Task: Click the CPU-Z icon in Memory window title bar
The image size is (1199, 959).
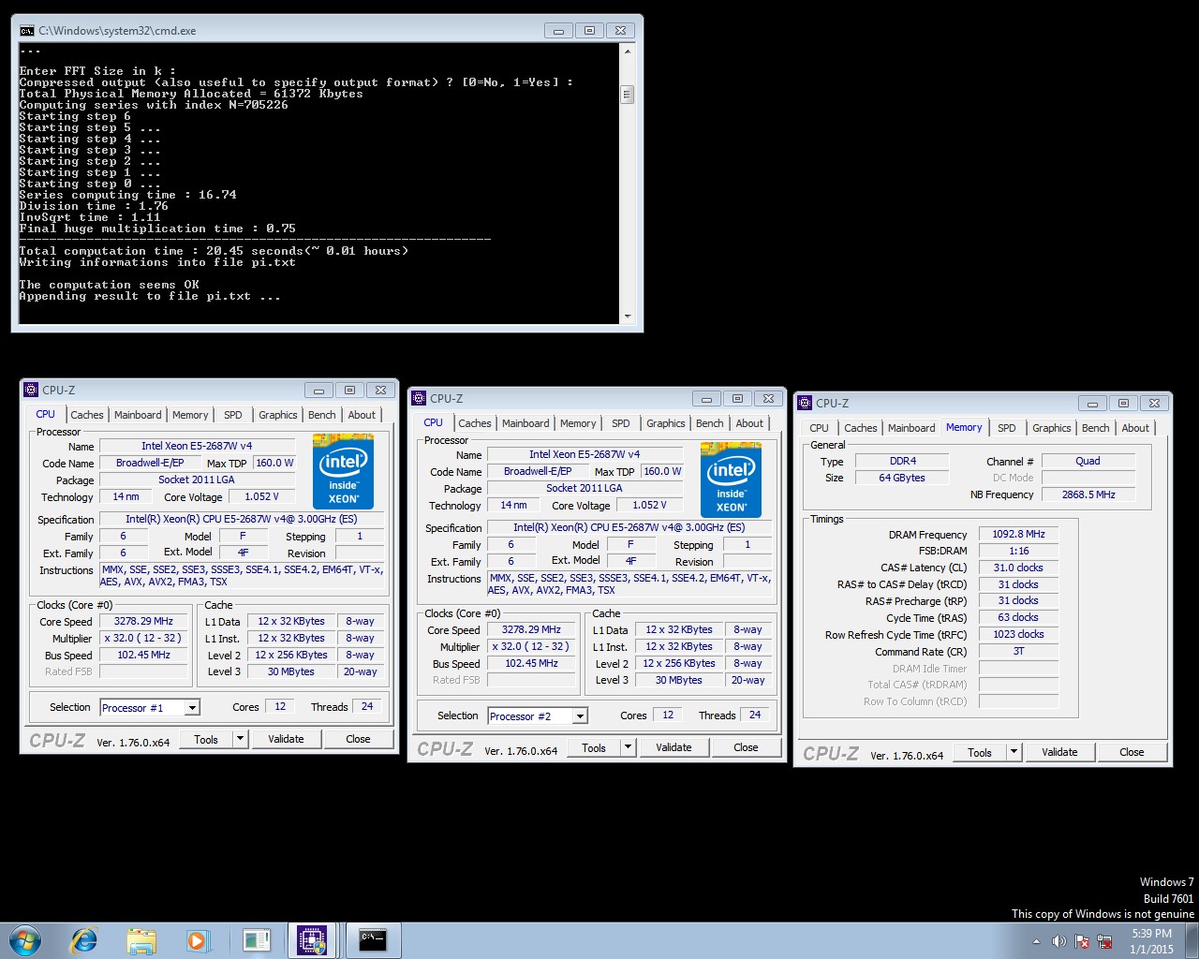Action: coord(805,403)
